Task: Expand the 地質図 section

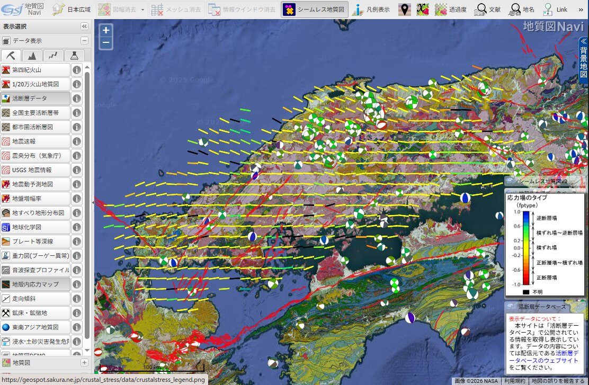Action: click(x=84, y=363)
